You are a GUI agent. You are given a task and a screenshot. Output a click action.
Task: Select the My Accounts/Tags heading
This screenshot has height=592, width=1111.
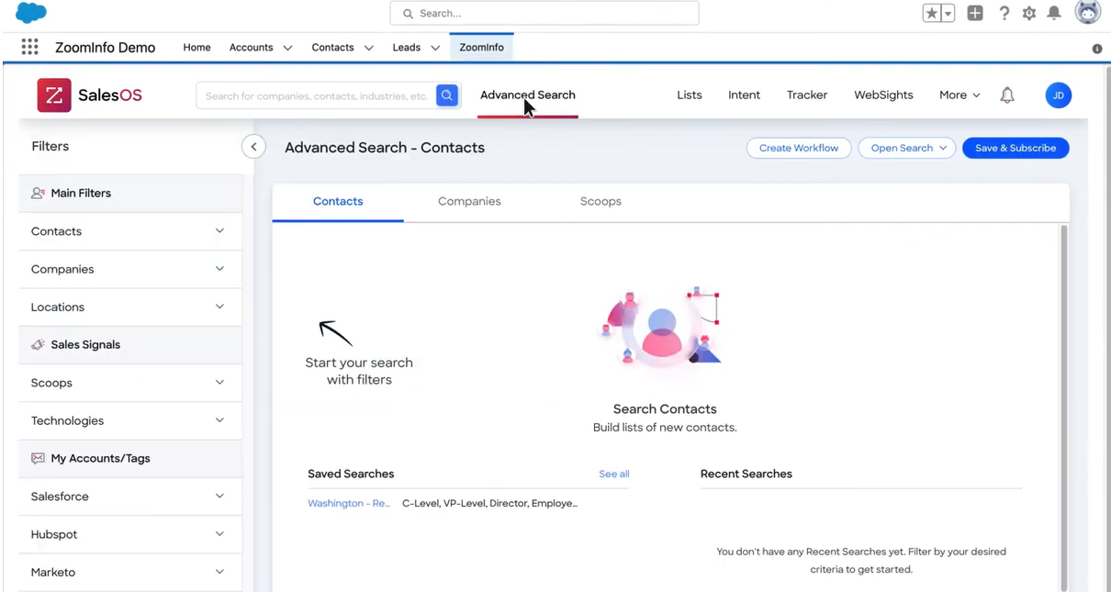[x=100, y=458]
